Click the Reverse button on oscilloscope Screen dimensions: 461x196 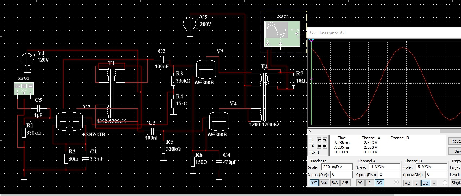(455, 141)
